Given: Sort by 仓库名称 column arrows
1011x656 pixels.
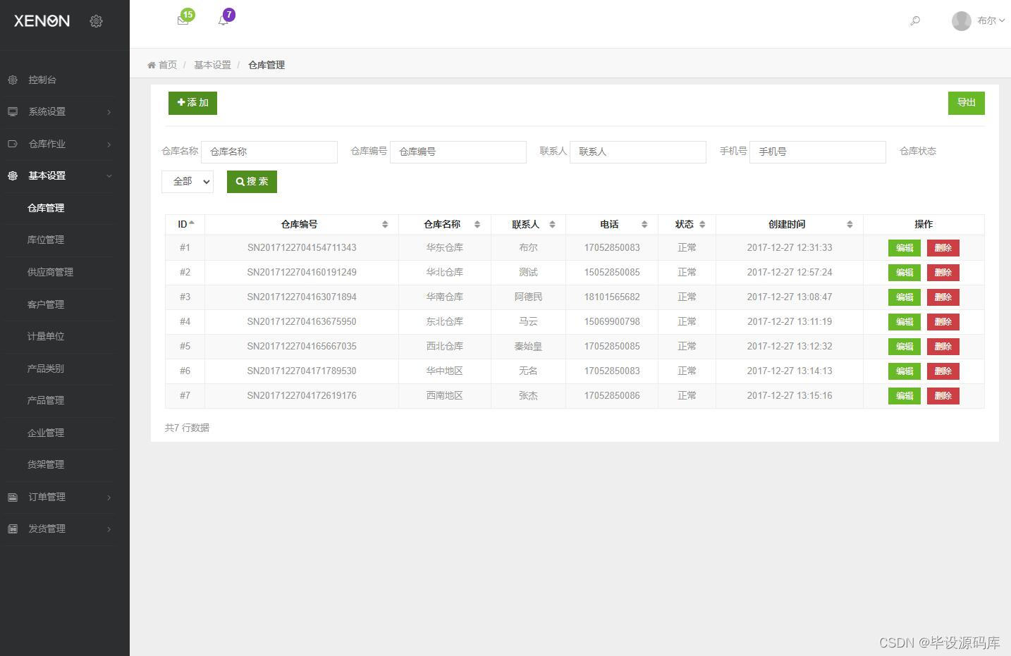Looking at the screenshot, I should 477,224.
